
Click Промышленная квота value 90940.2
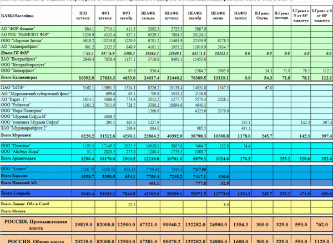click(171, 225)
